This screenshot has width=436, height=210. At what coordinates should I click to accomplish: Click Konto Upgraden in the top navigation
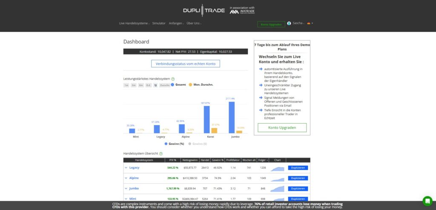pyautogui.click(x=271, y=24)
